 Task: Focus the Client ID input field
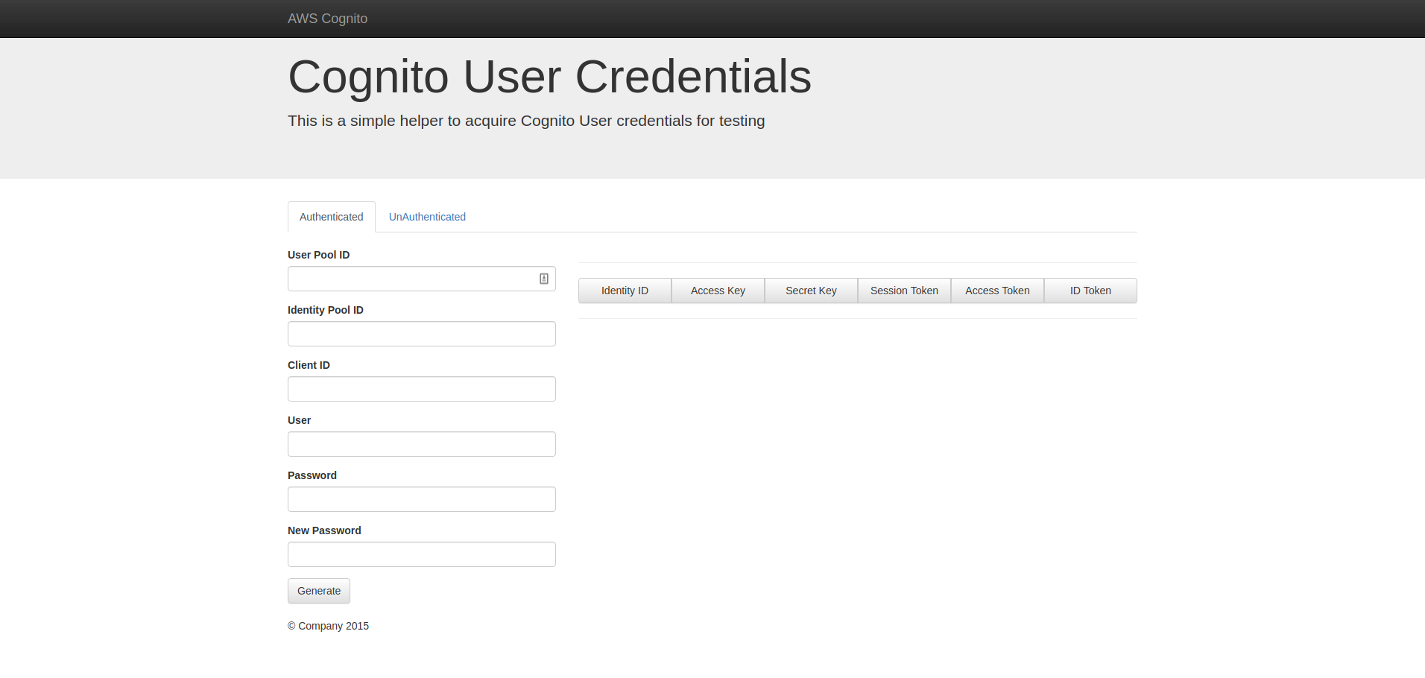click(422, 389)
